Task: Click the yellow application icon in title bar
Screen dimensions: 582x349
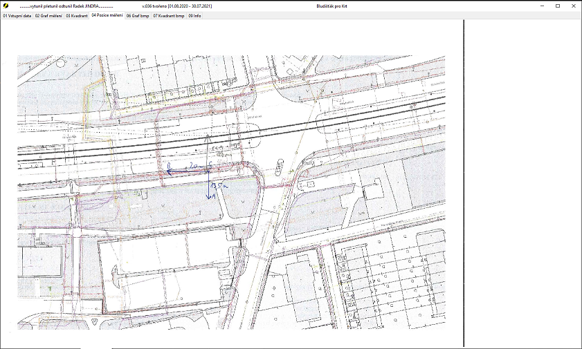Action: click(x=6, y=6)
